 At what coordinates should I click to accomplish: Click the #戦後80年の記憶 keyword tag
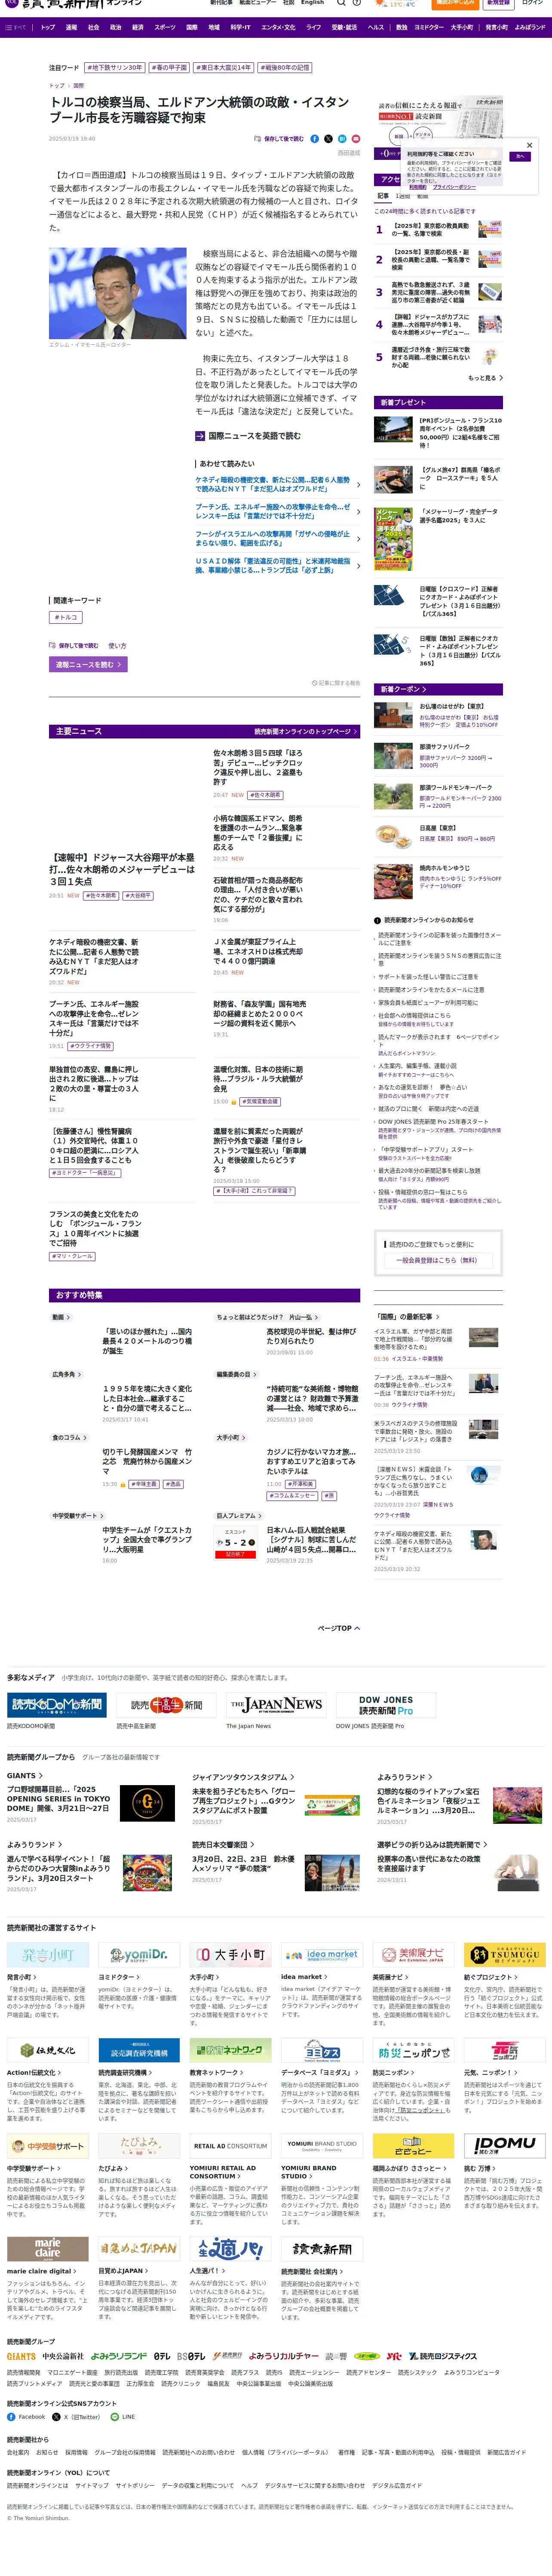click(286, 68)
